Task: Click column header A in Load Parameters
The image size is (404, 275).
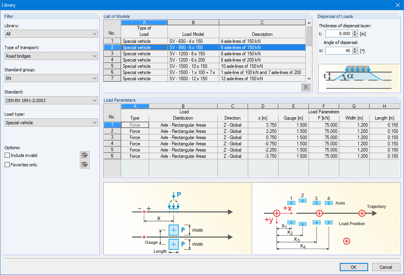Action: pos(134,106)
